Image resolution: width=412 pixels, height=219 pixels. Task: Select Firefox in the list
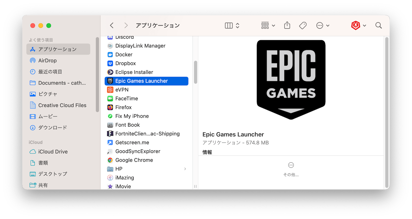tap(147, 107)
